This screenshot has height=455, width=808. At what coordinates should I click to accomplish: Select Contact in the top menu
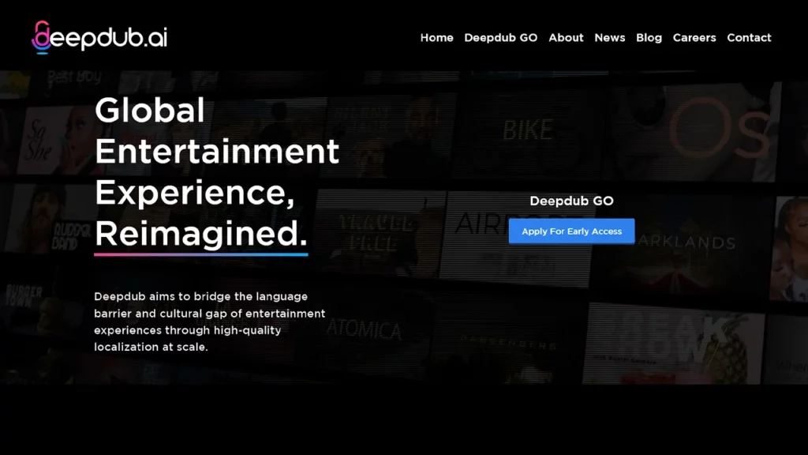749,38
